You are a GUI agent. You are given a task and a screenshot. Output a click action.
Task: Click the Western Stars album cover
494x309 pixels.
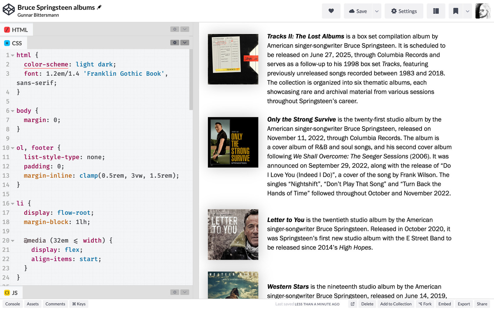(233, 285)
